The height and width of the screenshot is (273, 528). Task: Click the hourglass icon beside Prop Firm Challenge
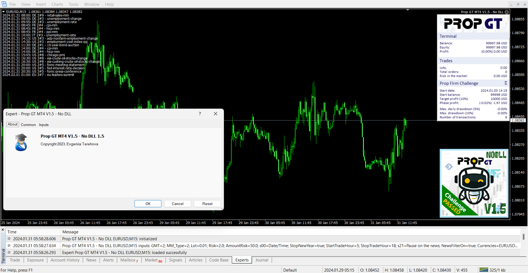(505, 83)
